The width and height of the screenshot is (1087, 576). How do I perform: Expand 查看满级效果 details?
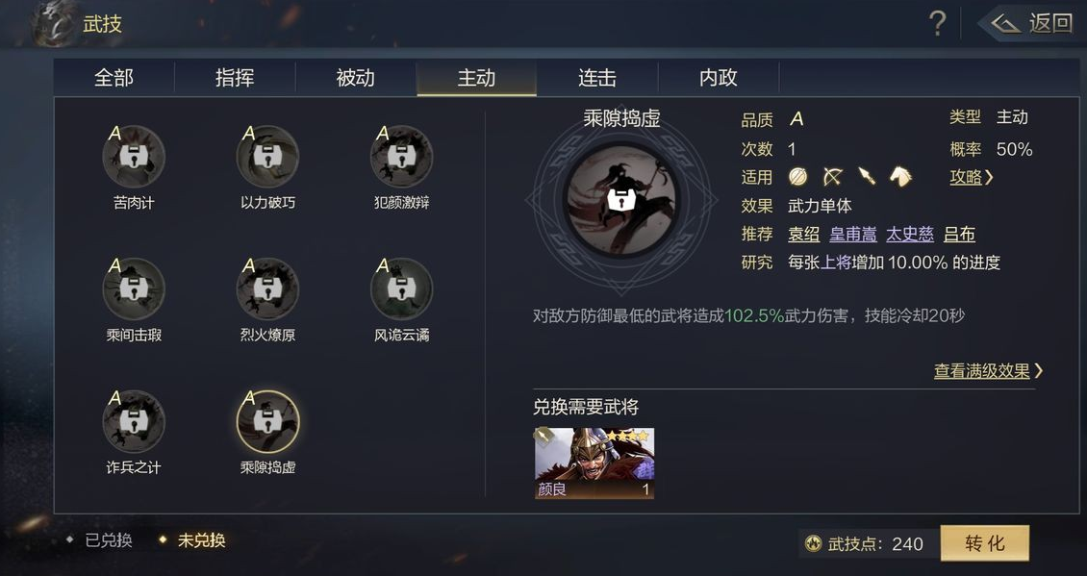(x=988, y=371)
